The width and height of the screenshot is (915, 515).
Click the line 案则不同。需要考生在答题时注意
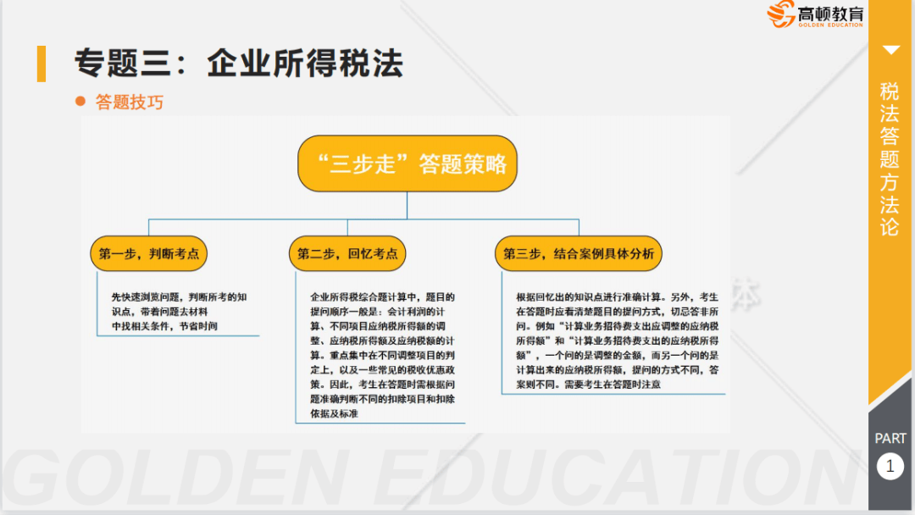[x=588, y=385]
